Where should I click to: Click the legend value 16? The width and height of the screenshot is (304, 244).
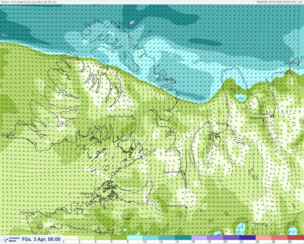click(193, 242)
